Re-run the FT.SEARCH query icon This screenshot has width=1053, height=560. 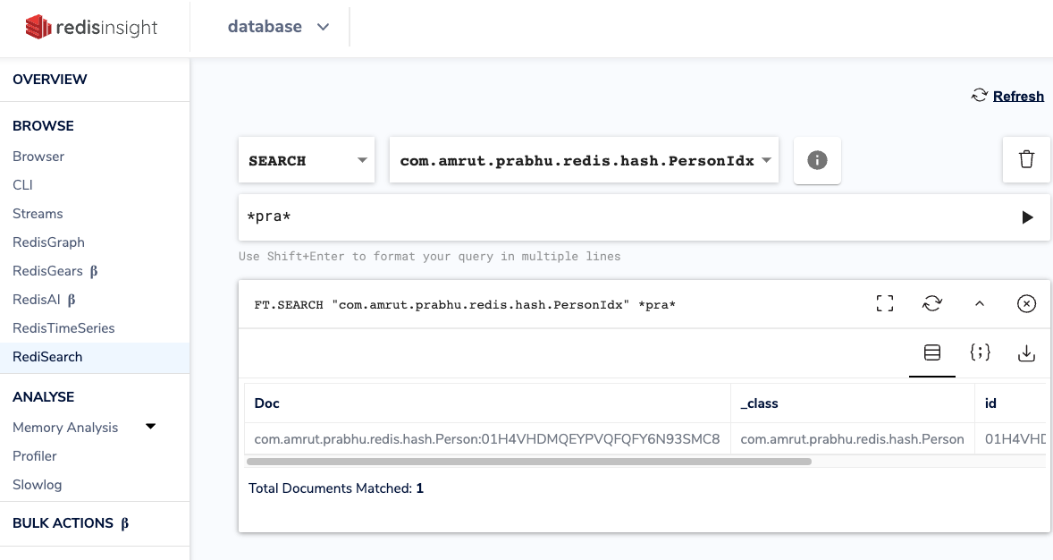pyautogui.click(x=932, y=304)
